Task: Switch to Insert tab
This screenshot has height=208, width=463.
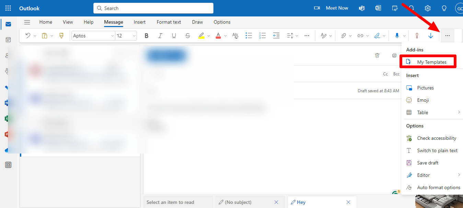Action: (x=140, y=22)
